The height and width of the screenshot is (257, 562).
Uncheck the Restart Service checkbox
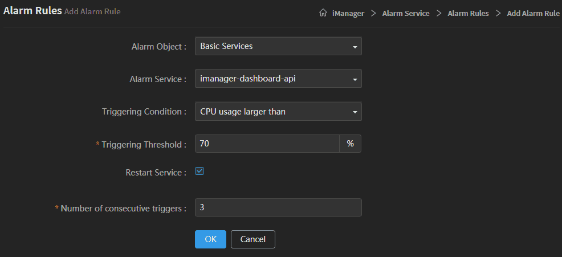pyautogui.click(x=199, y=171)
